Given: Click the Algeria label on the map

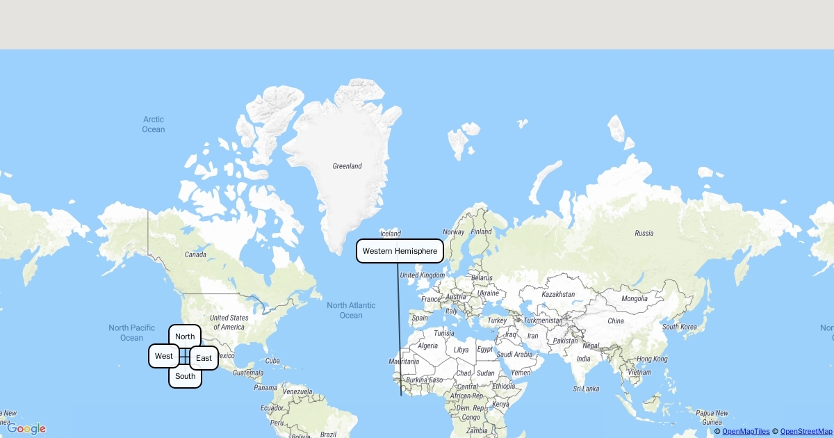Looking at the screenshot, I should [x=427, y=346].
